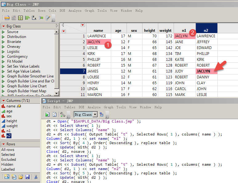This screenshot has height=183, width=238.
Task: Open the Rows panel red triangle menu
Action: (x=3, y=144)
